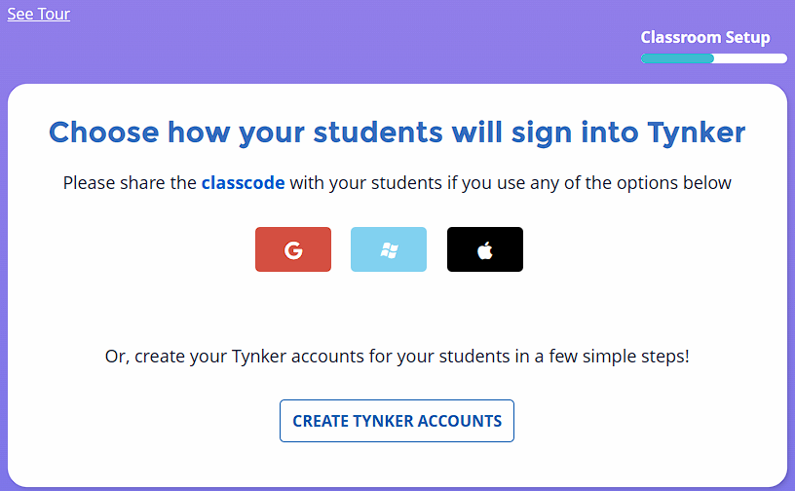This screenshot has height=491, width=795.
Task: Click the white unfilled part of progress bar
Action: click(x=750, y=58)
